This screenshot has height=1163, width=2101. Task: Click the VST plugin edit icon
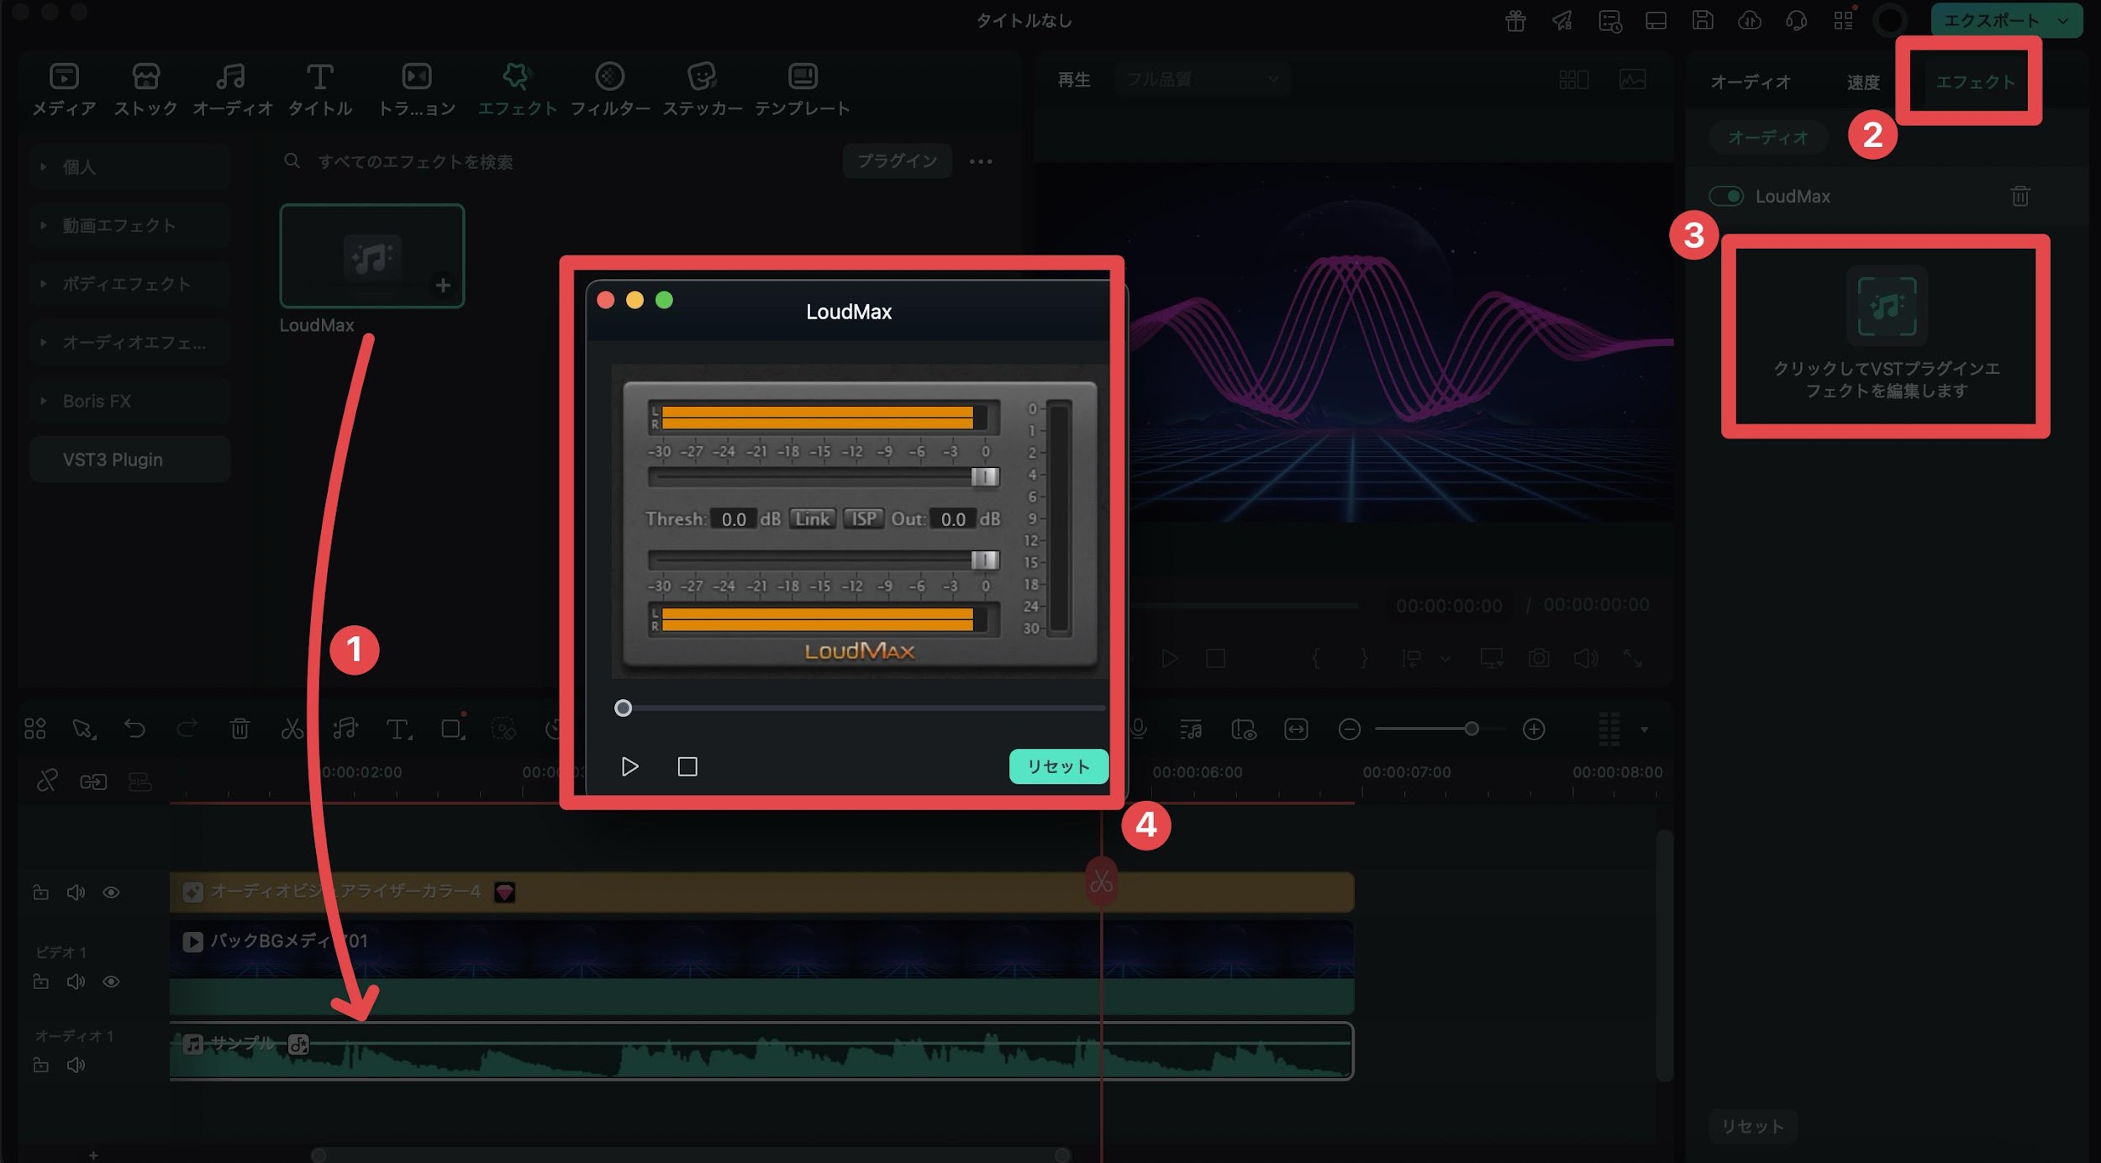coord(1886,305)
